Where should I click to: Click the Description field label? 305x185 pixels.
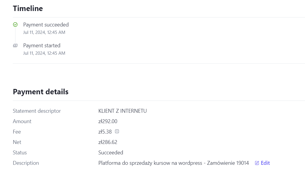26,163
